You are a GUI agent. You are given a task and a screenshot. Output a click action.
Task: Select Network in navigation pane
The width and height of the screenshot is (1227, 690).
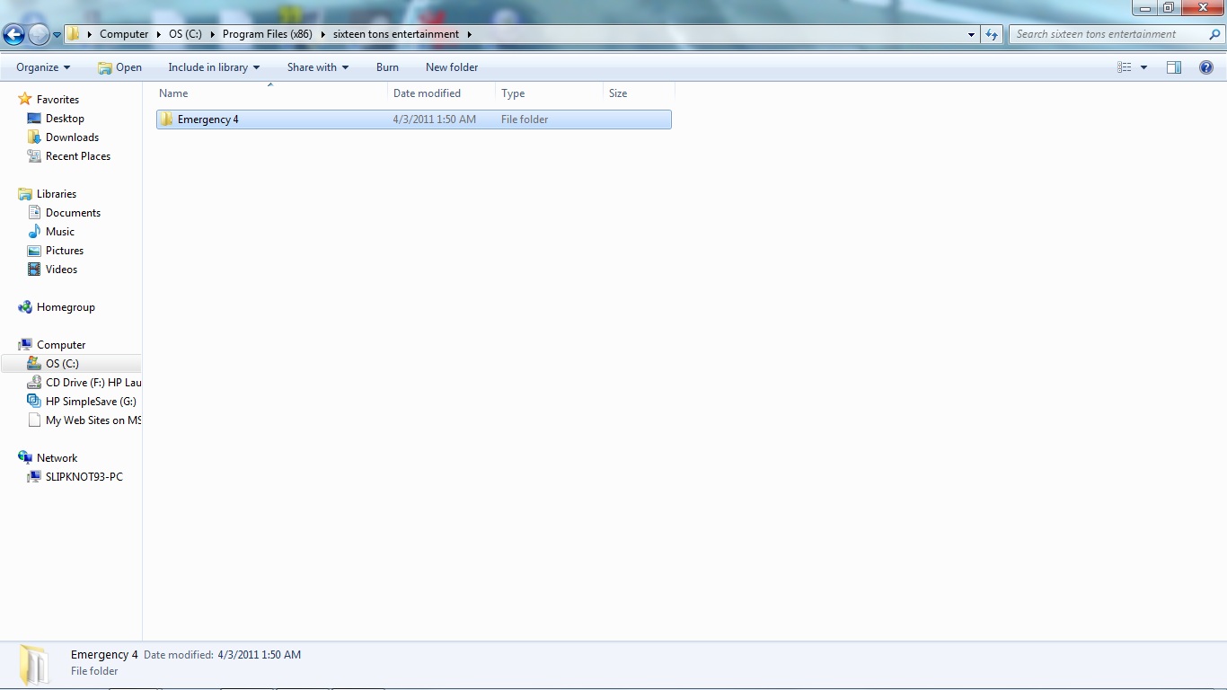point(57,458)
